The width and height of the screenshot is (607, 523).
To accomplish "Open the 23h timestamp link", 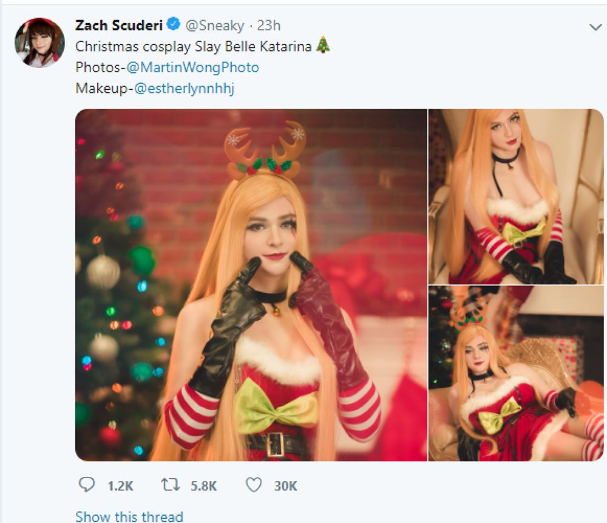I will [x=269, y=26].
